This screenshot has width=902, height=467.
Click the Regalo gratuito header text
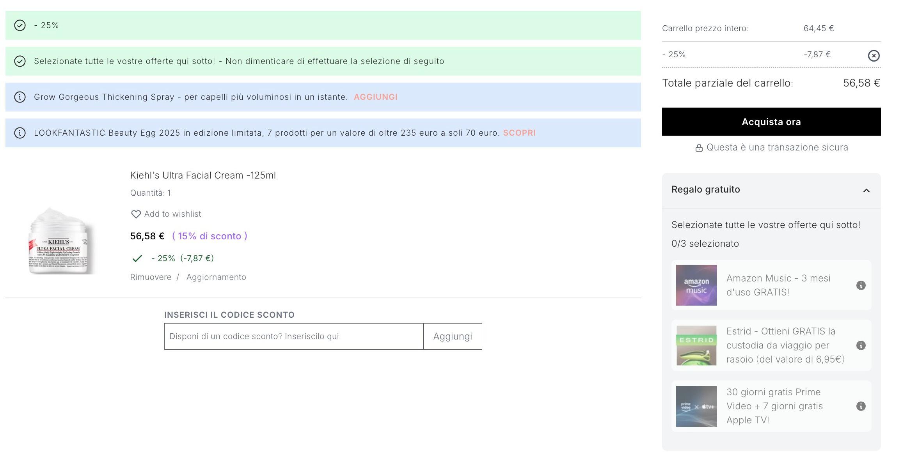coord(705,189)
